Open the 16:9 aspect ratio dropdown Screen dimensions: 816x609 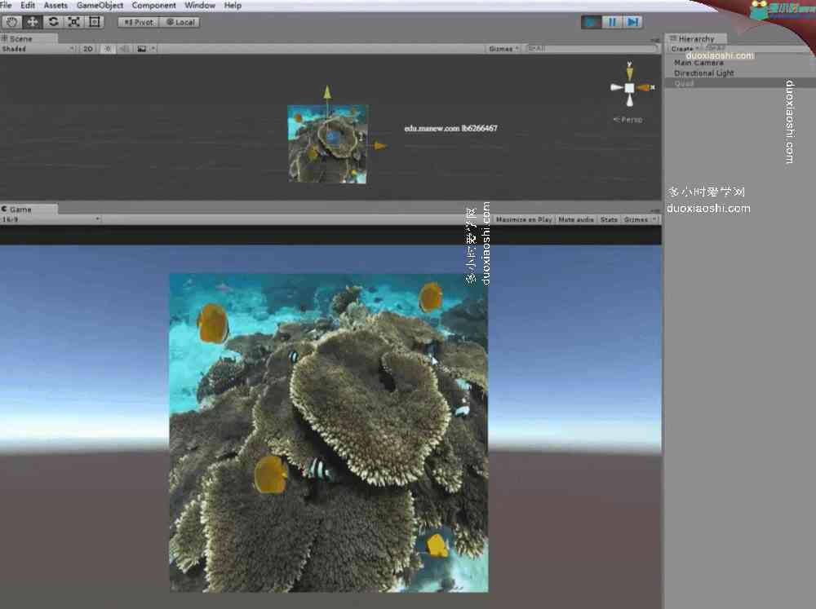tap(51, 219)
